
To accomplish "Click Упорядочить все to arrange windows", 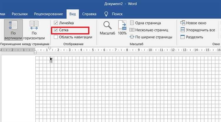I will [198, 30].
